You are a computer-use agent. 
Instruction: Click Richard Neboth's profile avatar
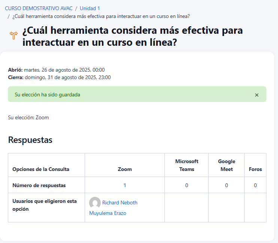[95, 203]
